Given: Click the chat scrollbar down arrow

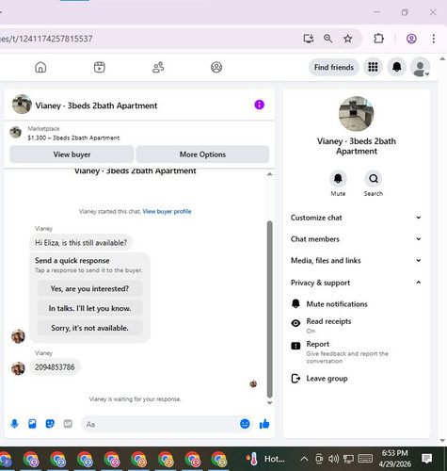Looking at the screenshot, I should coord(269,403).
